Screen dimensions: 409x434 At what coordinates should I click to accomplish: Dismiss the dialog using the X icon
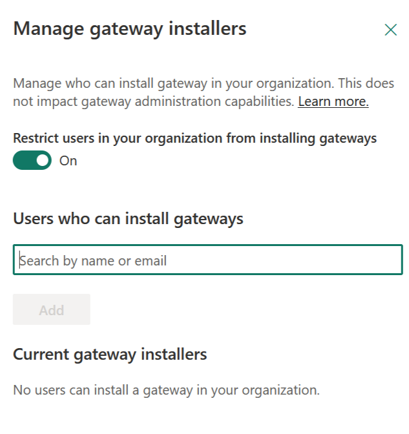point(390,30)
